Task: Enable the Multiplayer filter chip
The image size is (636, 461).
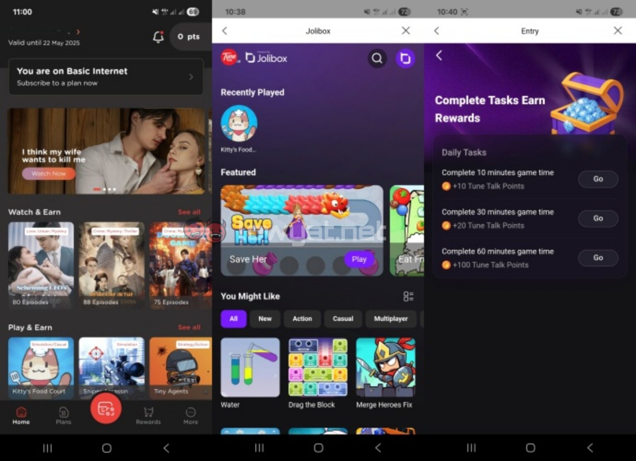Action: [x=390, y=319]
